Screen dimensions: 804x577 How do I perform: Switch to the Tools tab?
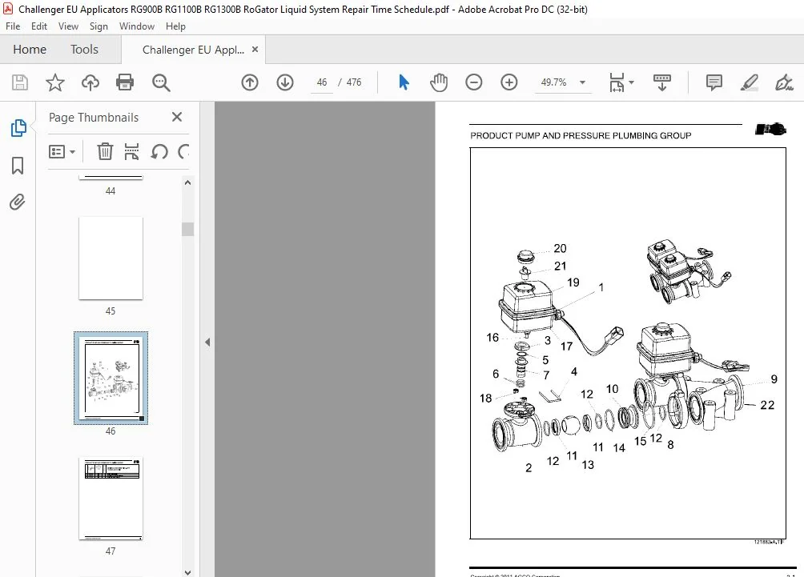84,50
